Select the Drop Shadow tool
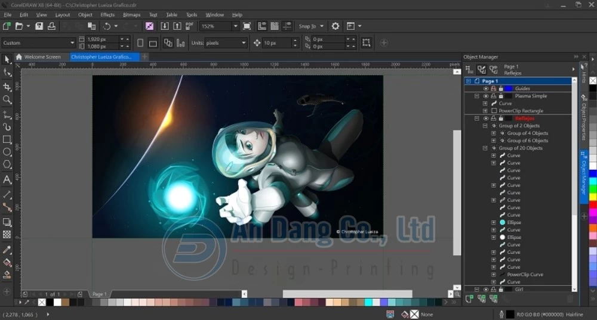 tap(7, 222)
